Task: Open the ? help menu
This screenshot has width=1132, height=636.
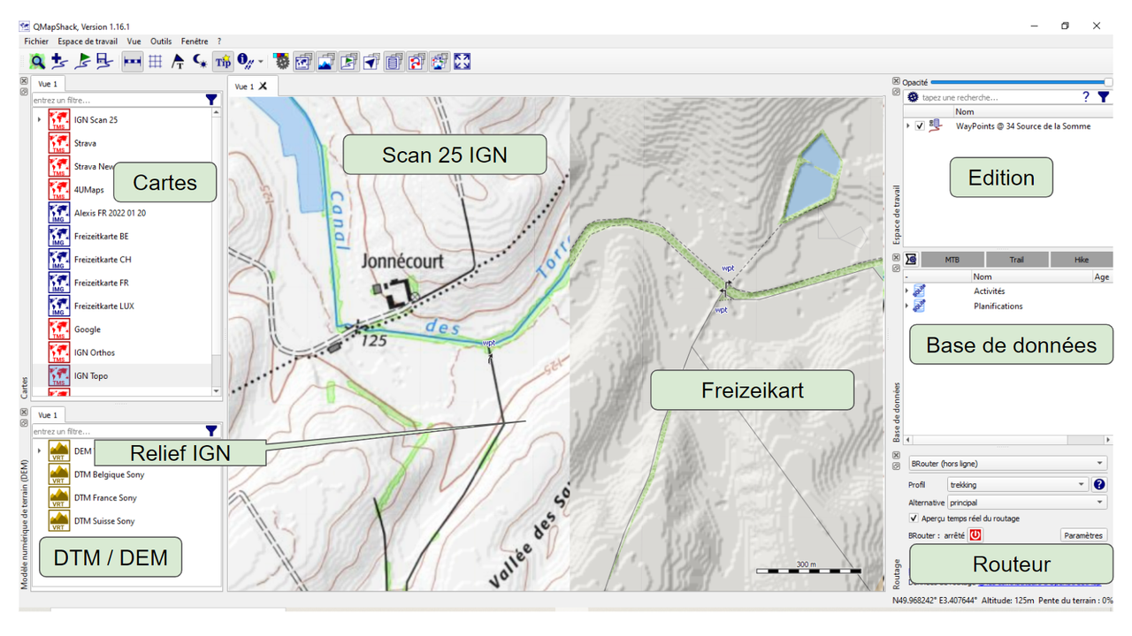Action: pos(219,42)
